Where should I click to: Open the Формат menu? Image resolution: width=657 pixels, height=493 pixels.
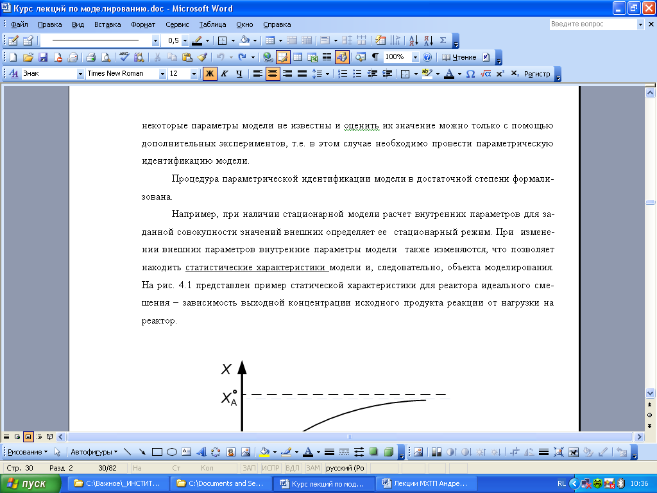click(x=143, y=24)
